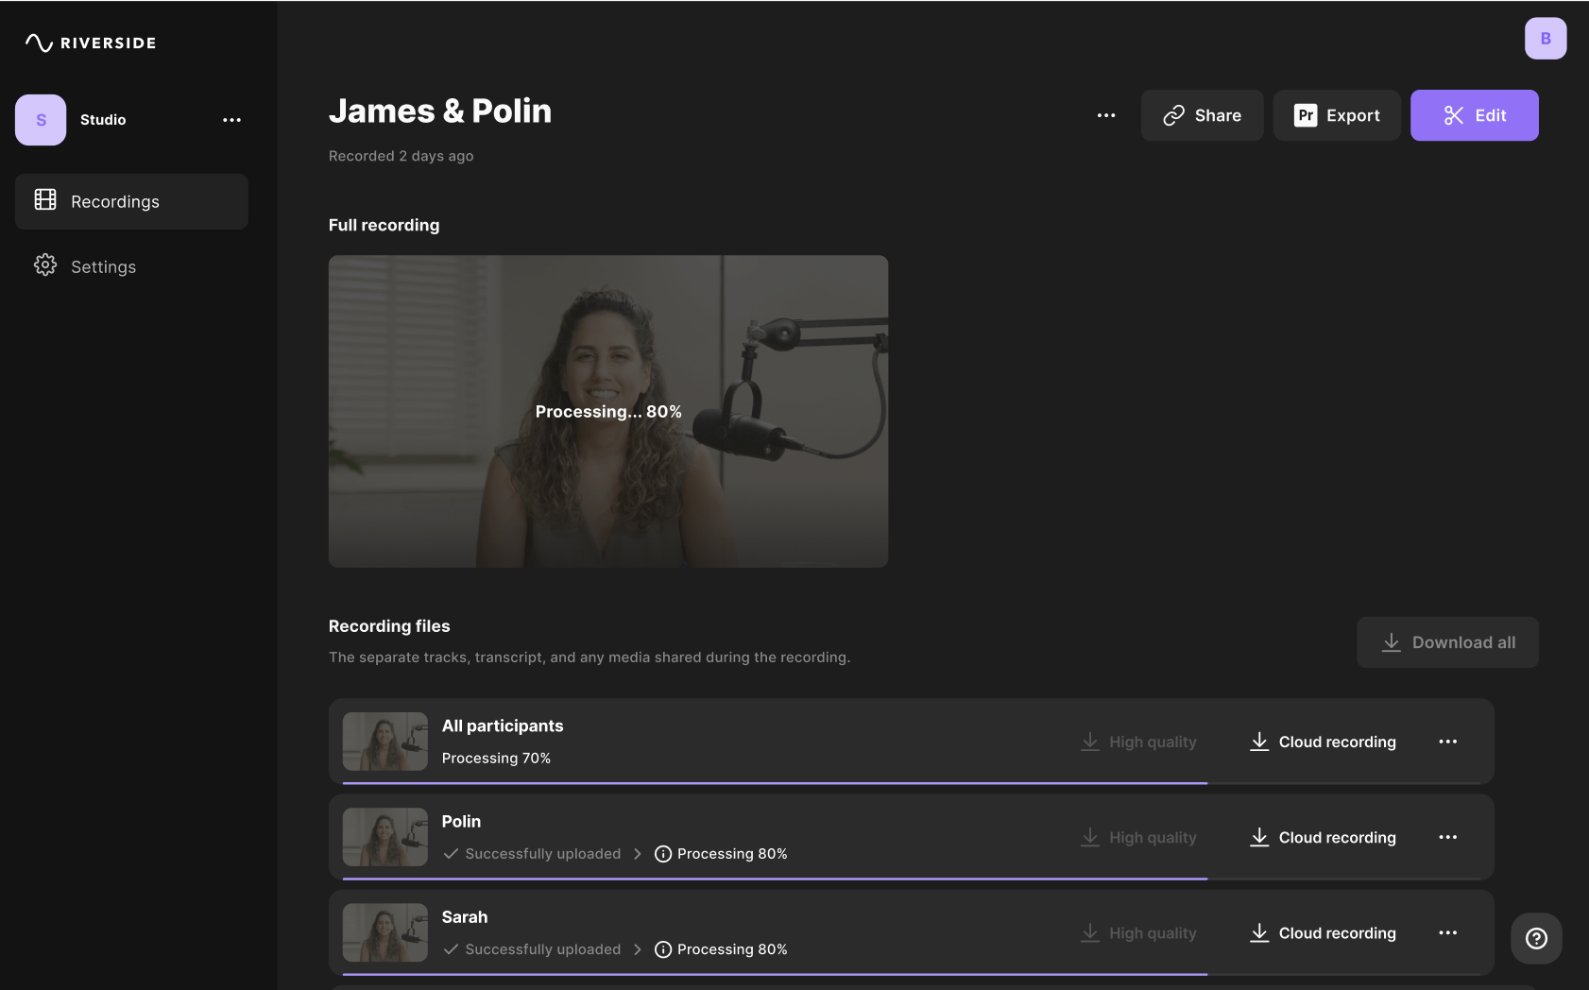Click the "James & Polin" title

[x=440, y=111]
